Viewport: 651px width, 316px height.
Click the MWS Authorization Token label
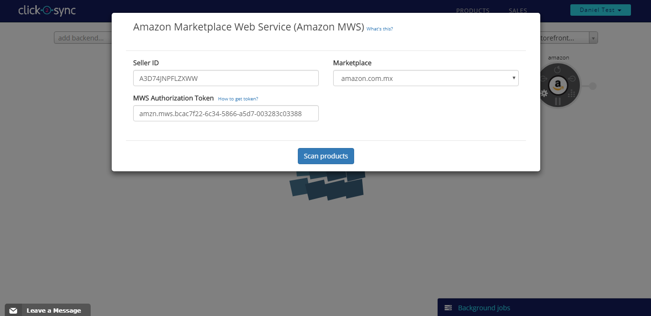point(173,98)
